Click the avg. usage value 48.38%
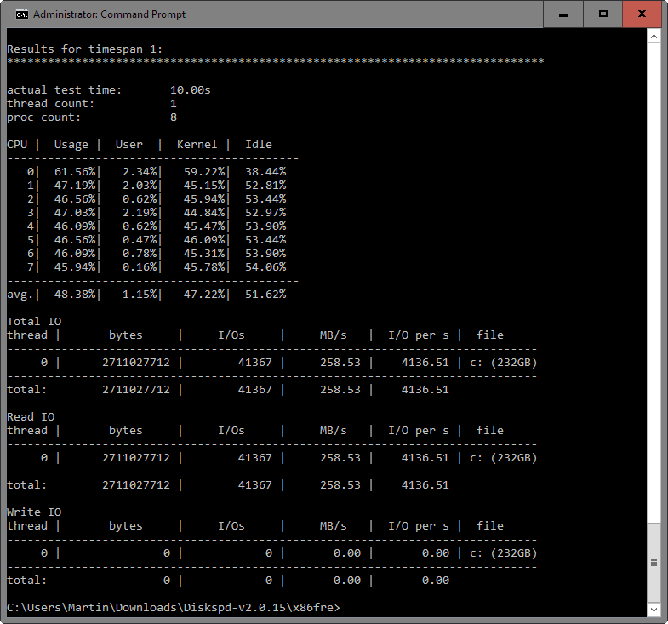Screen dimensions: 668x624 coord(71,294)
